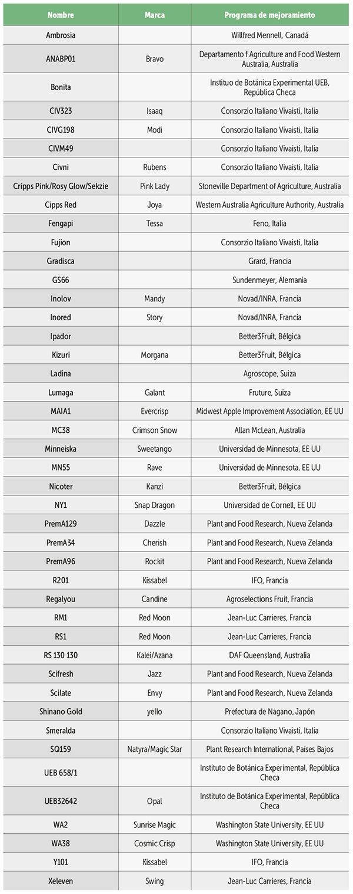Click the Programa de mejoramiento header
This screenshot has height=894, width=353.
point(269,15)
